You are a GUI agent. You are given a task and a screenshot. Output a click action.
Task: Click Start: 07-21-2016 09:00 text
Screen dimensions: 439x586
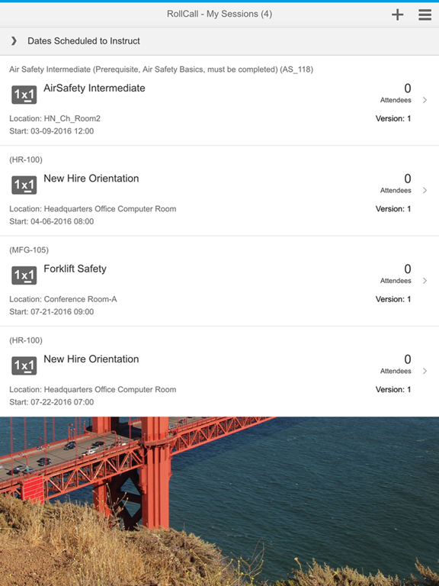(52, 311)
